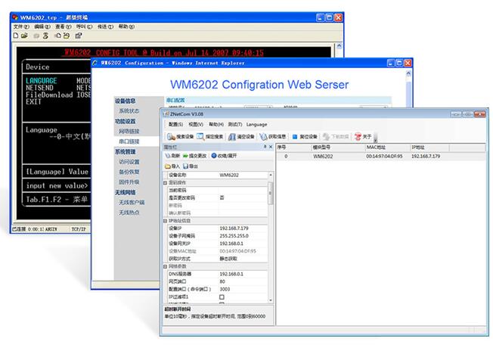Click the 序号 column header
The height and width of the screenshot is (348, 493).
pos(293,148)
